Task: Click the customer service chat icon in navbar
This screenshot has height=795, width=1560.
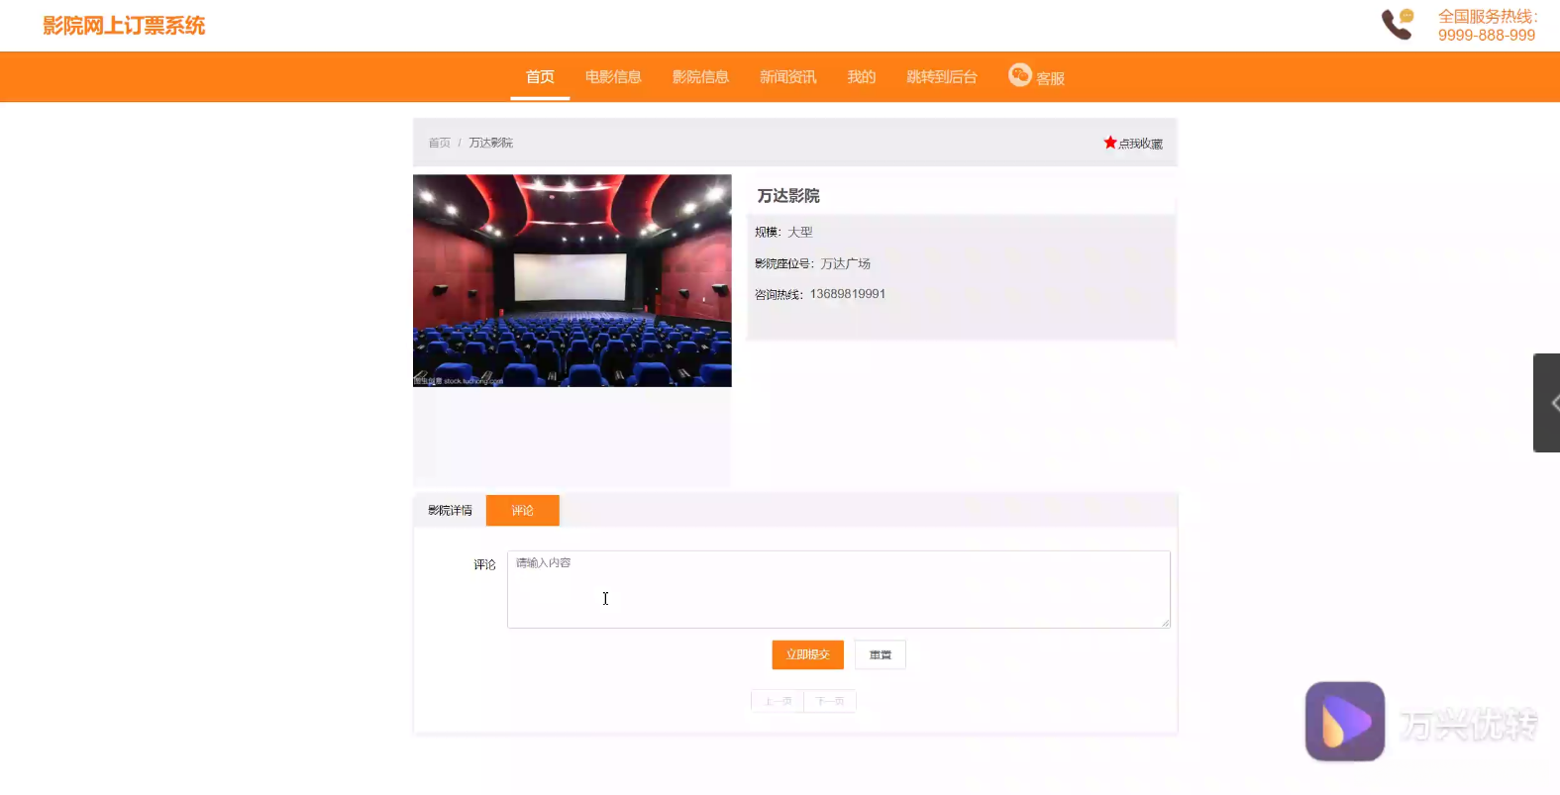Action: (x=1020, y=75)
